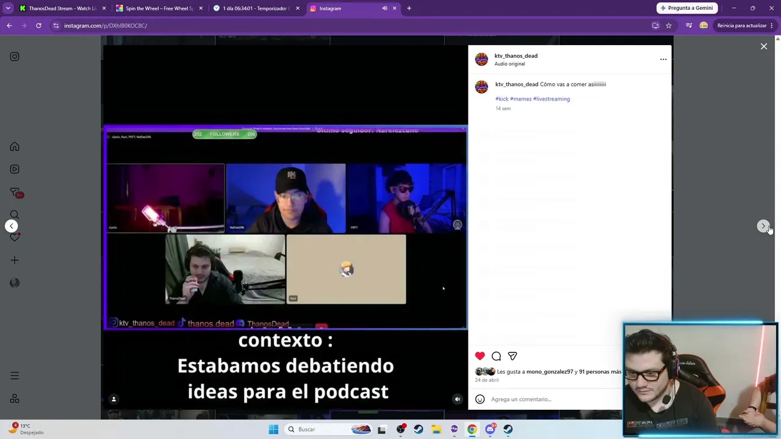
Task: Unlike the post with red heart
Action: point(480,356)
